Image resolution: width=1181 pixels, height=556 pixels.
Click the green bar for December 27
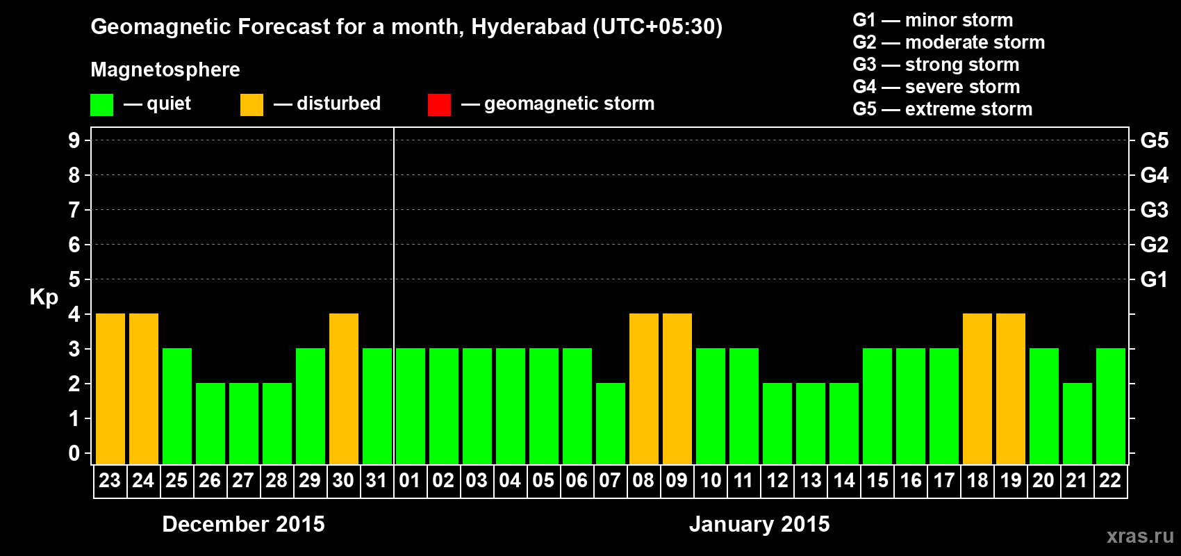(x=244, y=423)
